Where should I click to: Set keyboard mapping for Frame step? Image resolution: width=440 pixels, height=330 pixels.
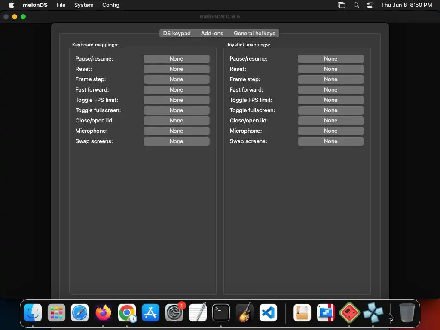pos(177,79)
